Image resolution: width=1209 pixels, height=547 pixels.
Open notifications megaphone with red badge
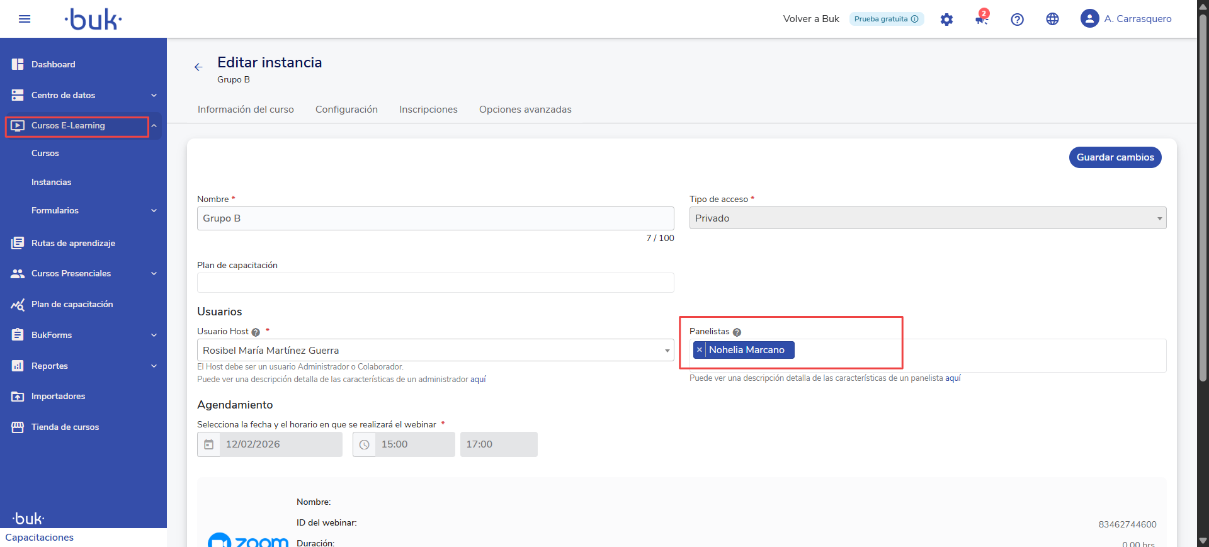pos(982,18)
